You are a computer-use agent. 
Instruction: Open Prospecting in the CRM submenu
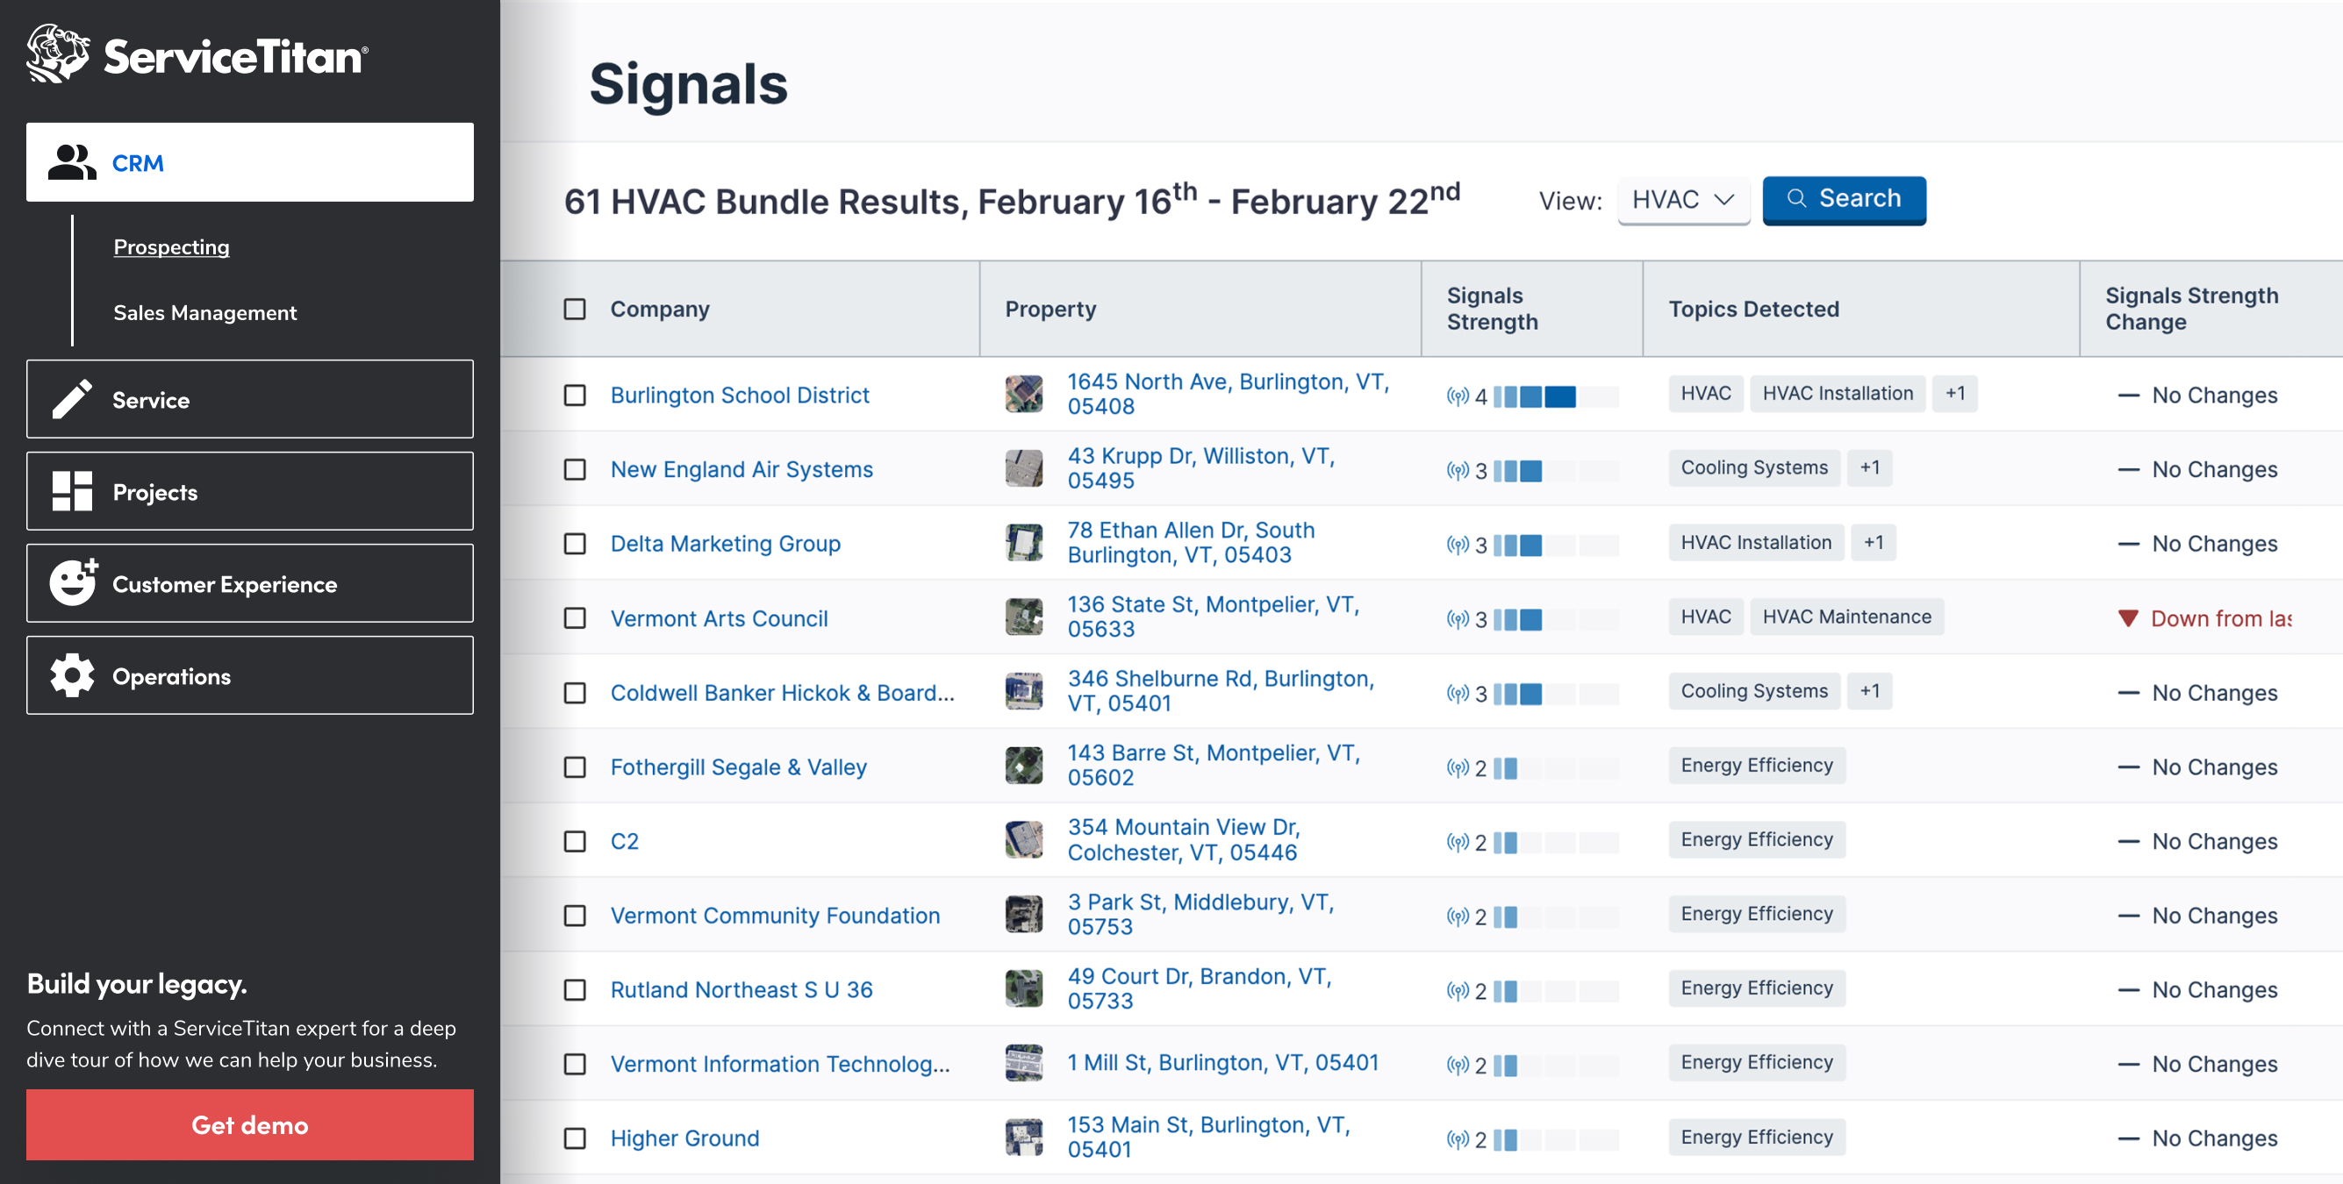pyautogui.click(x=171, y=247)
